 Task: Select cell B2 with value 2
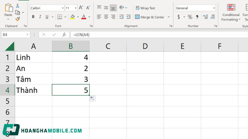[x=71, y=68]
